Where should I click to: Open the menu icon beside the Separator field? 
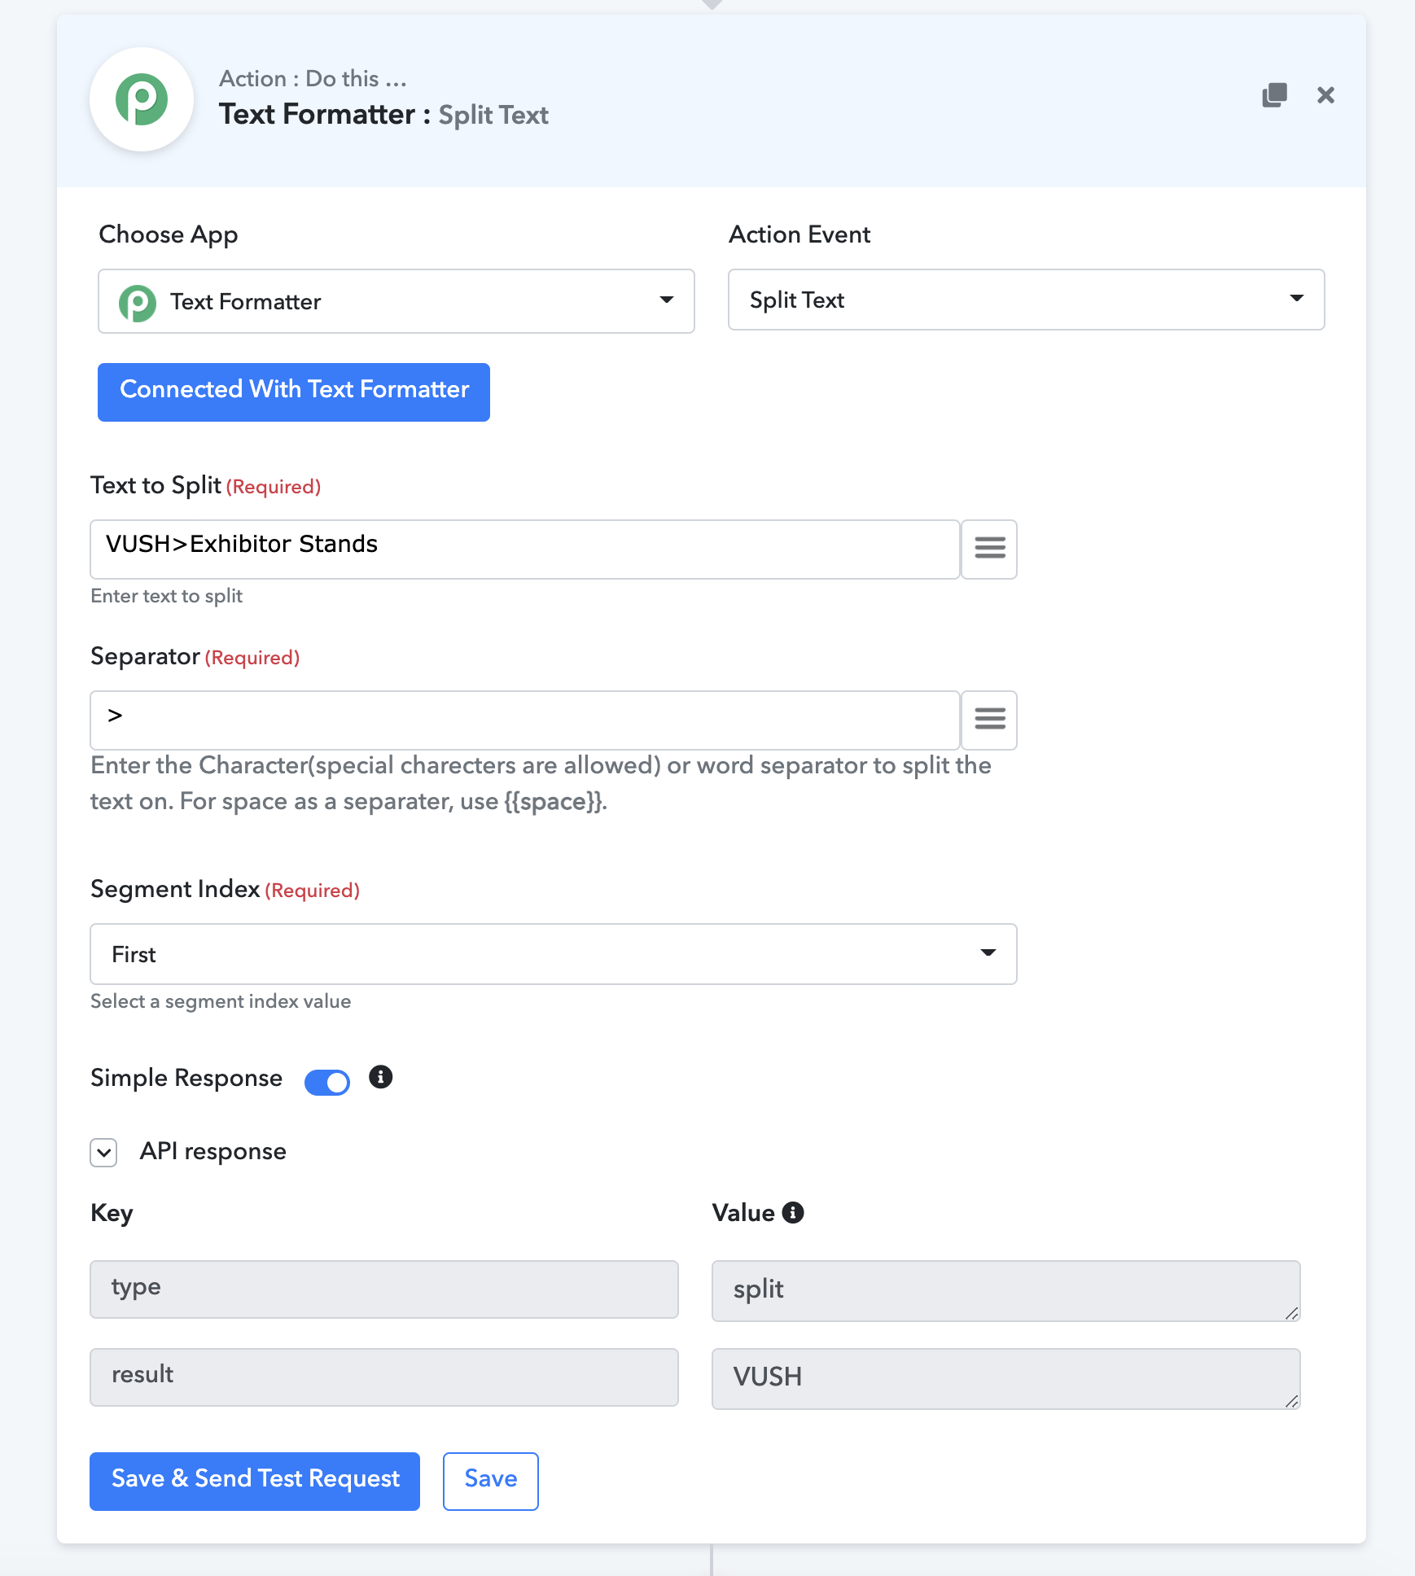989,720
